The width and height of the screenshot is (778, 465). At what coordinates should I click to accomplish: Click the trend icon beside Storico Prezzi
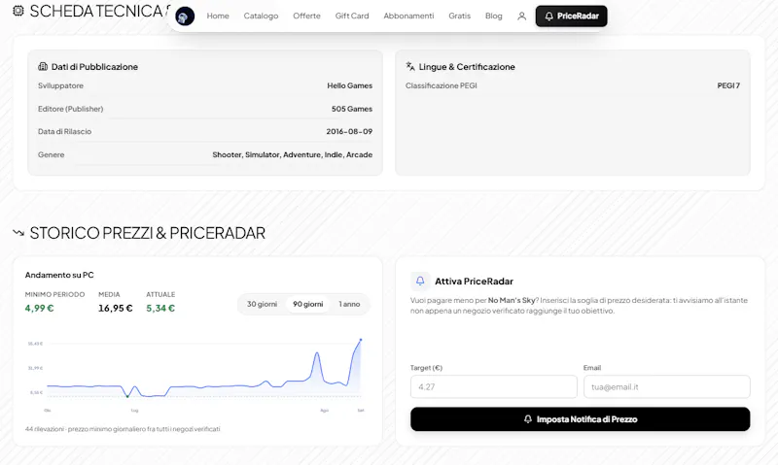click(x=18, y=233)
